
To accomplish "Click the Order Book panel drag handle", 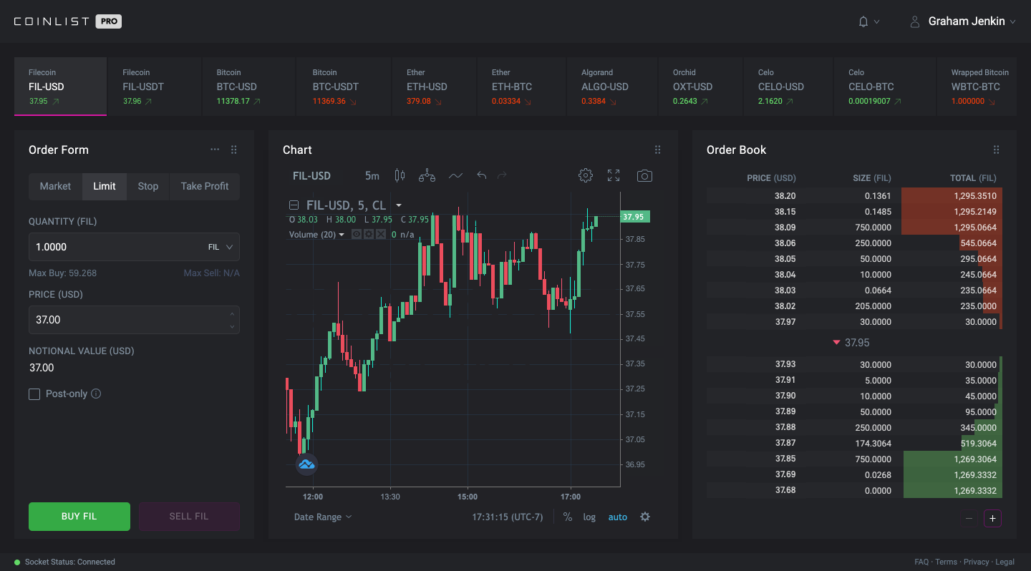I will click(x=996, y=150).
